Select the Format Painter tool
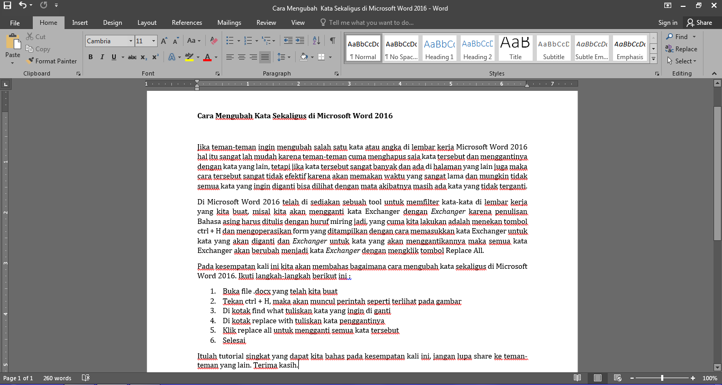Screen dimensions: 722x385 coord(52,61)
